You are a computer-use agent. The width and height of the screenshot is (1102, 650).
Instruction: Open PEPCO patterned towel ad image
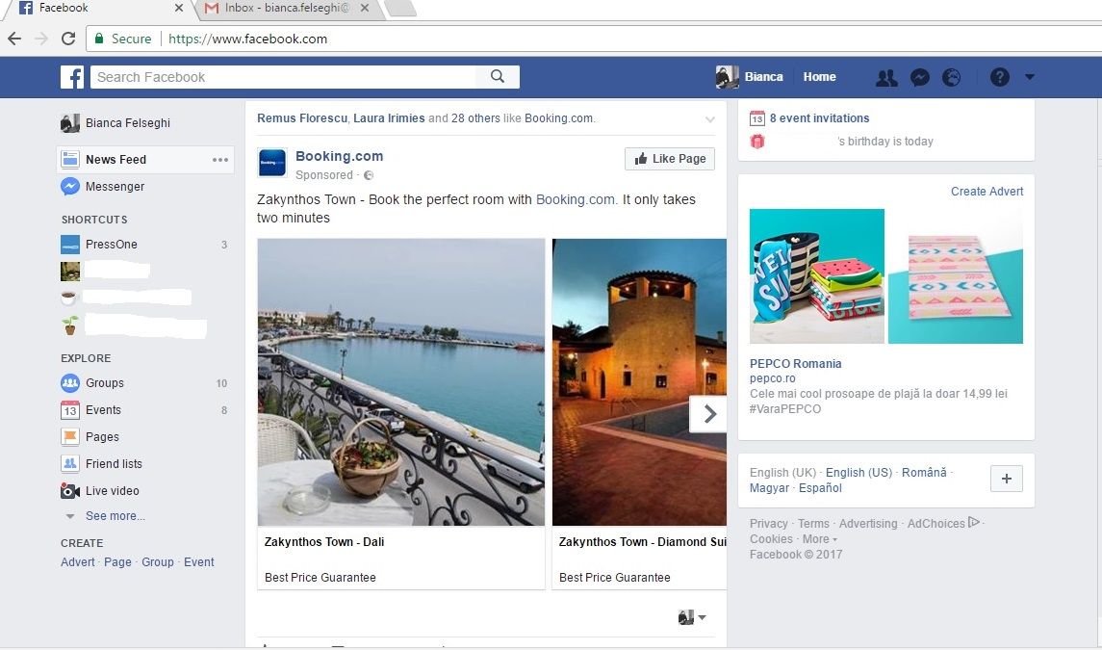[x=955, y=275]
